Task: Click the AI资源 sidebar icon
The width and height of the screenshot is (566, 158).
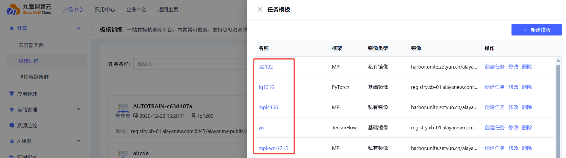Action: (12, 141)
